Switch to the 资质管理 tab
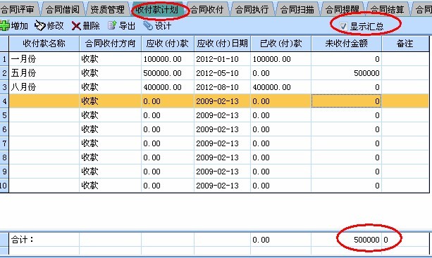 coord(107,10)
